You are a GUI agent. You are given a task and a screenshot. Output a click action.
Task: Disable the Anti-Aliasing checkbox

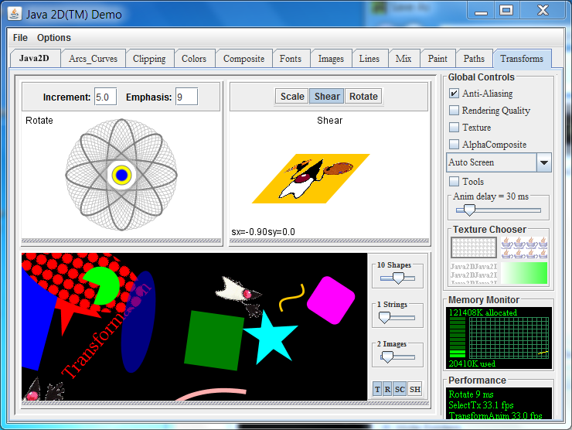pos(454,94)
